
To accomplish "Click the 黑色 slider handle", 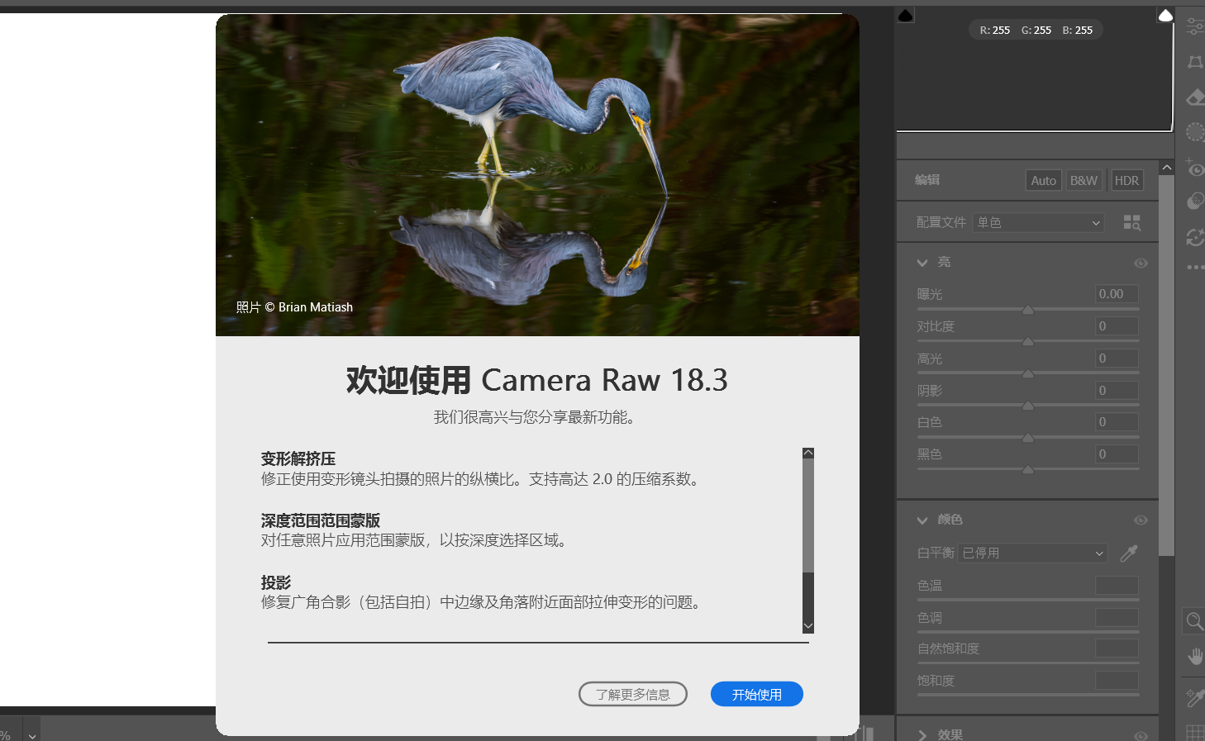I will pos(1028,469).
